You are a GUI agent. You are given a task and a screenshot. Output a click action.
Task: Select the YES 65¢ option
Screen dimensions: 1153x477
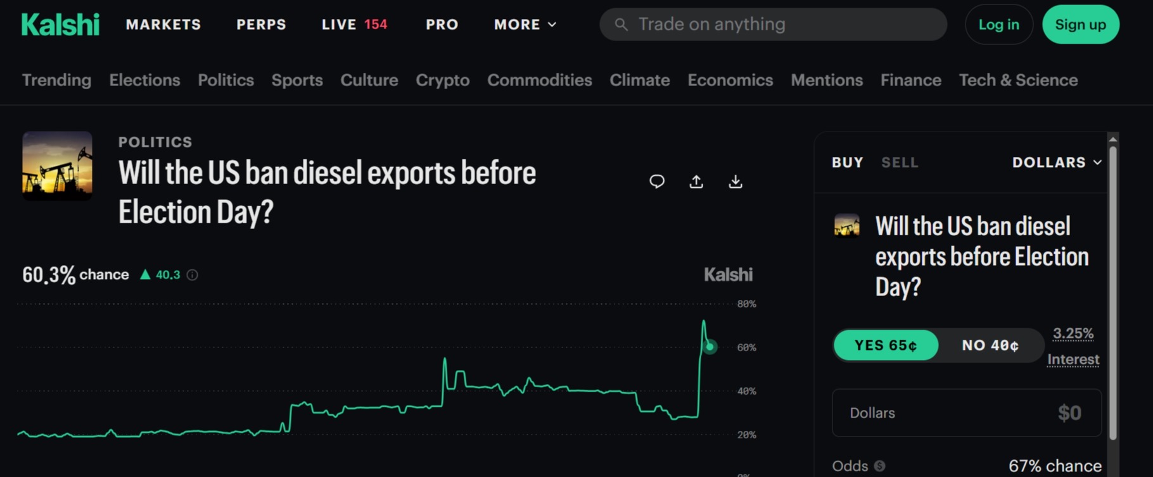coord(886,345)
